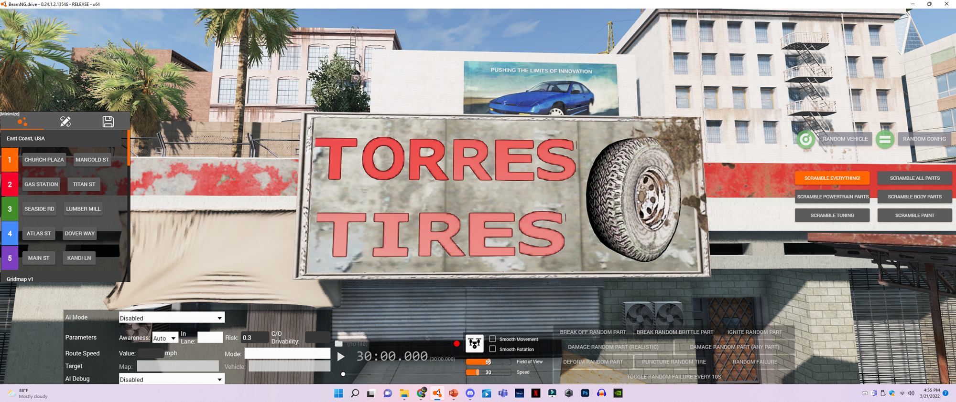This screenshot has width=956, height=402.
Task: Click the C/O Drivability field
Action: (317, 337)
